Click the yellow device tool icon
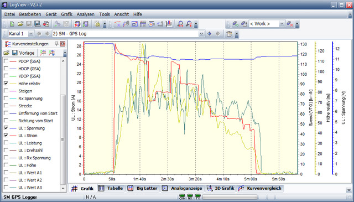 point(97,24)
